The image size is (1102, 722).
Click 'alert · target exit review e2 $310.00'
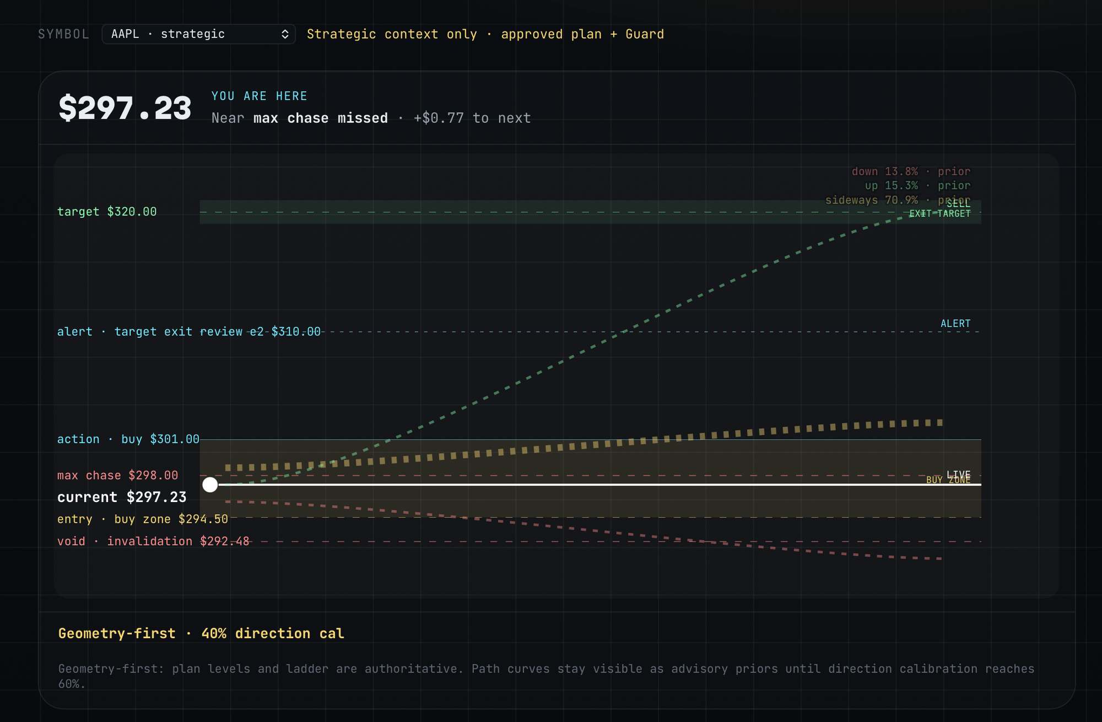[189, 332]
